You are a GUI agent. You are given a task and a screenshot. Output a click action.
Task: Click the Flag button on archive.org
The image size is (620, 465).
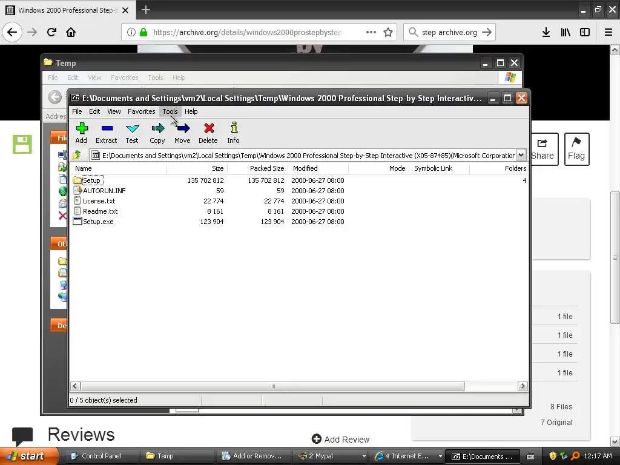[x=576, y=149]
